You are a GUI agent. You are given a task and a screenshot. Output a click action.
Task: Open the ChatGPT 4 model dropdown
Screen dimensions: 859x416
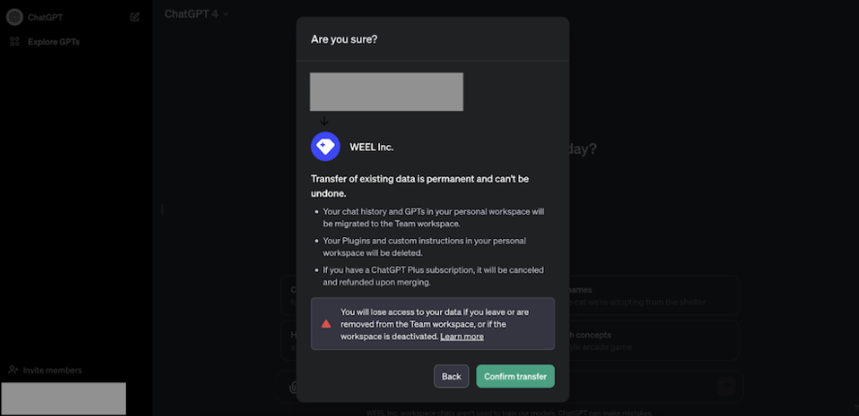click(x=196, y=15)
